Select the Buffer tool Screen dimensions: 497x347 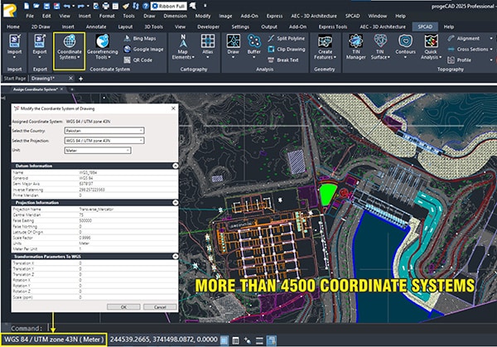[x=254, y=46]
